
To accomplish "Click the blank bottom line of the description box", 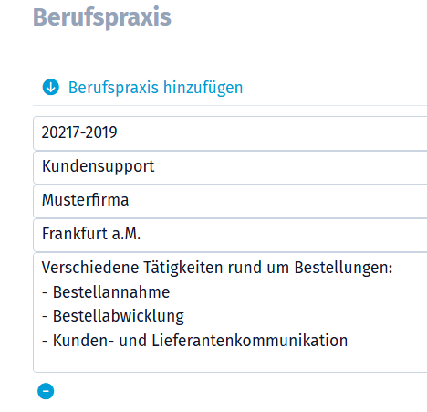I will [230, 362].
